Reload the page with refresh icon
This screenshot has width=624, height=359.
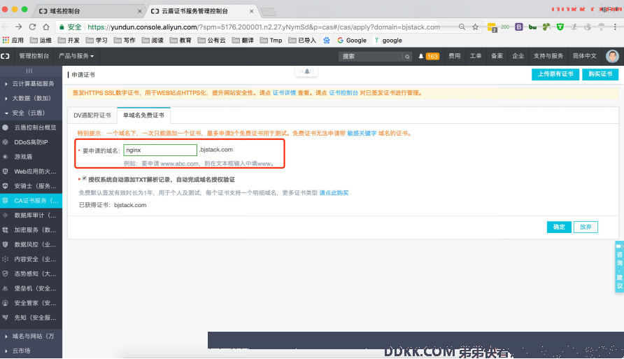(x=32, y=27)
